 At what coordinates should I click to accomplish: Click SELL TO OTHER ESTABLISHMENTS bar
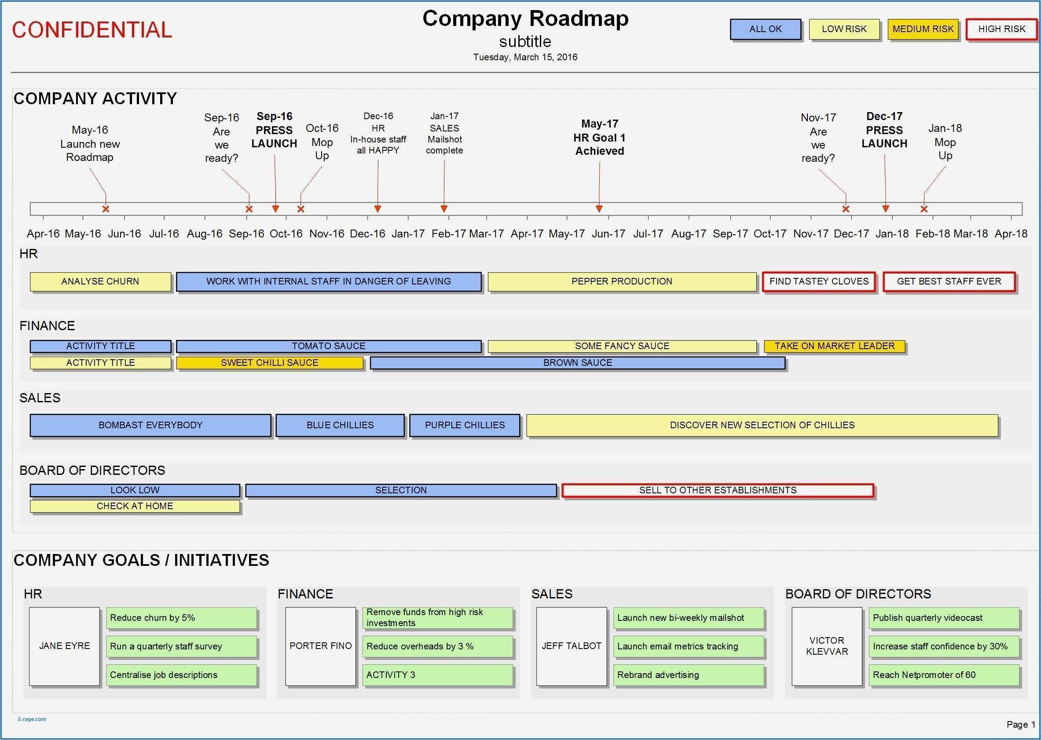click(718, 490)
